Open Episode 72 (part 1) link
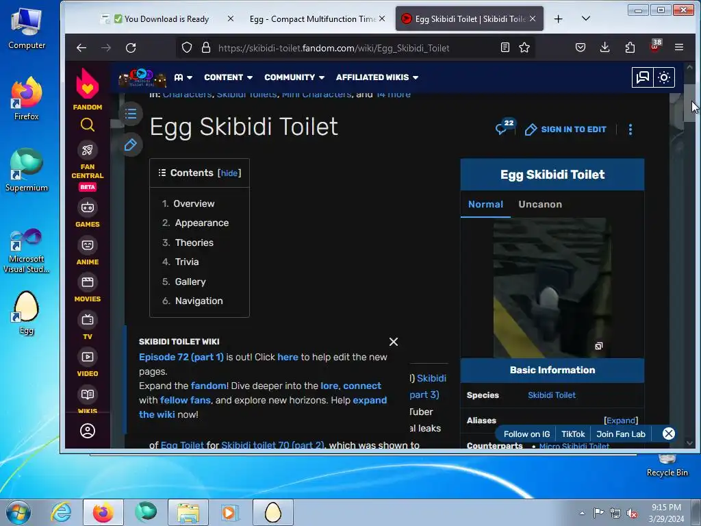 click(181, 357)
